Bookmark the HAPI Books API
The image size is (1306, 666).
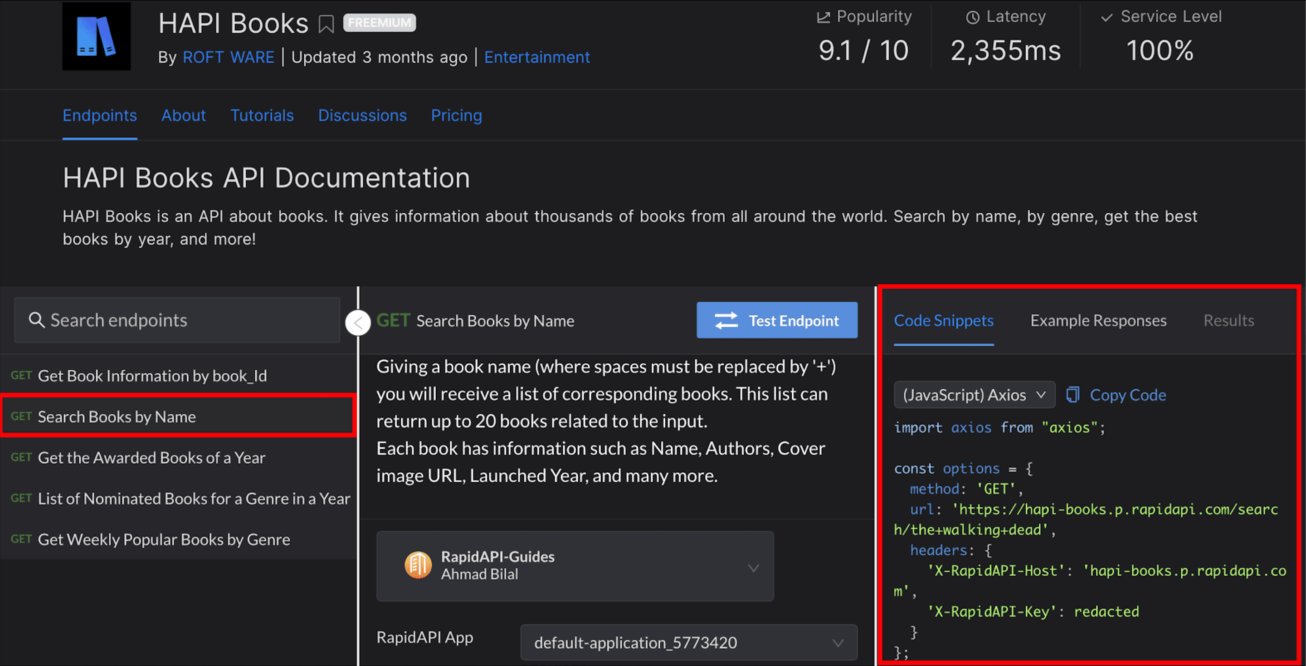click(326, 24)
